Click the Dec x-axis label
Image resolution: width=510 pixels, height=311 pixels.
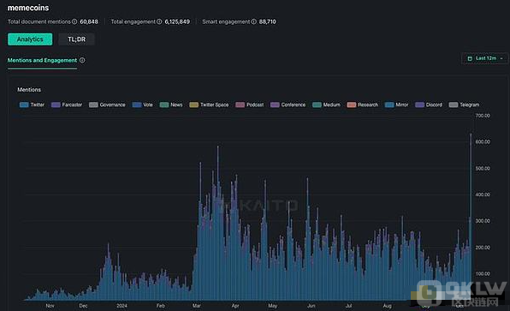coord(83,306)
